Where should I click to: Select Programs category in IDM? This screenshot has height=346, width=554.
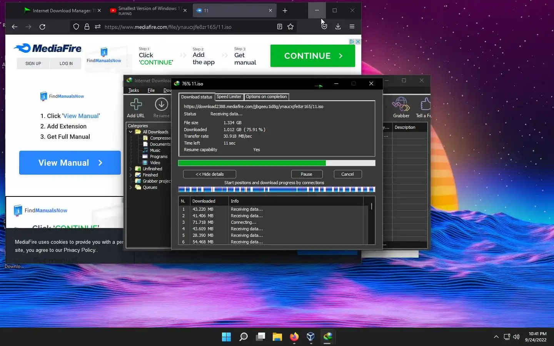[x=155, y=156]
